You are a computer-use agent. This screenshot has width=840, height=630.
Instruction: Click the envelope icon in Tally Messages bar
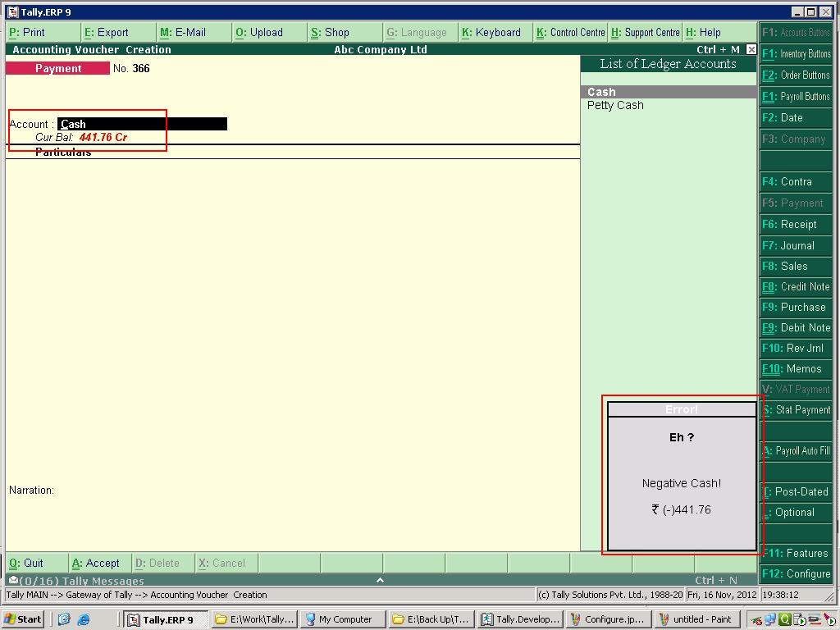[12, 580]
